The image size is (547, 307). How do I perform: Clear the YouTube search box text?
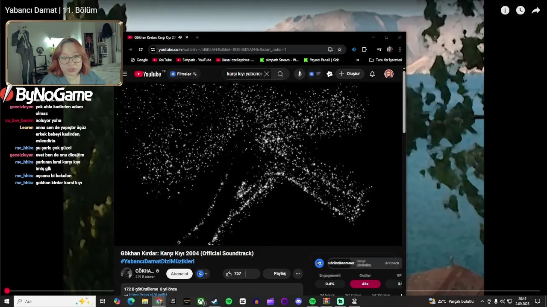267,74
